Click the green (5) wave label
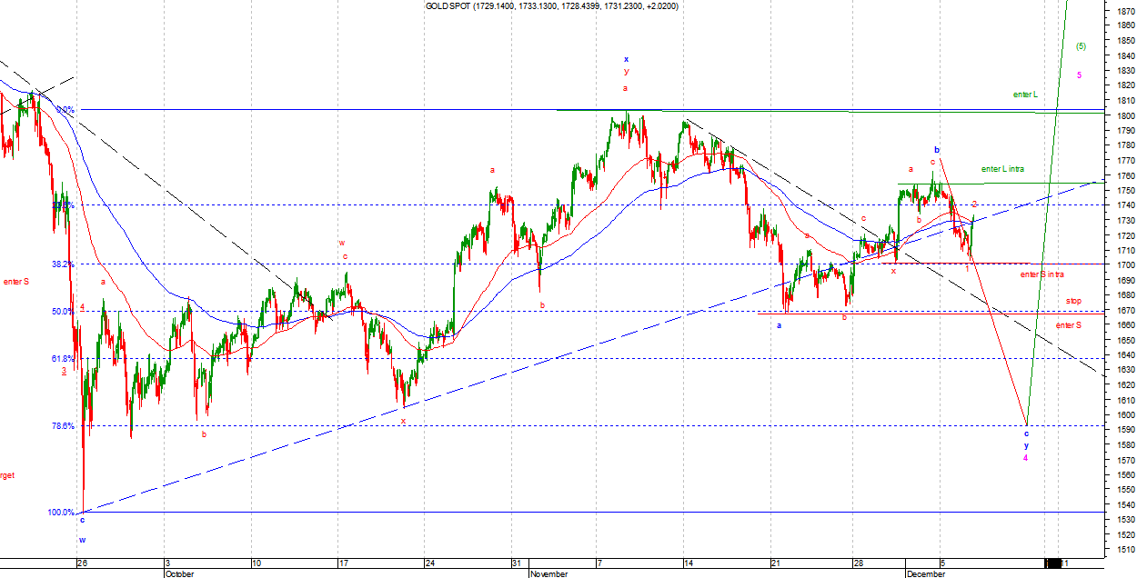This screenshot has width=1137, height=578. (1080, 46)
